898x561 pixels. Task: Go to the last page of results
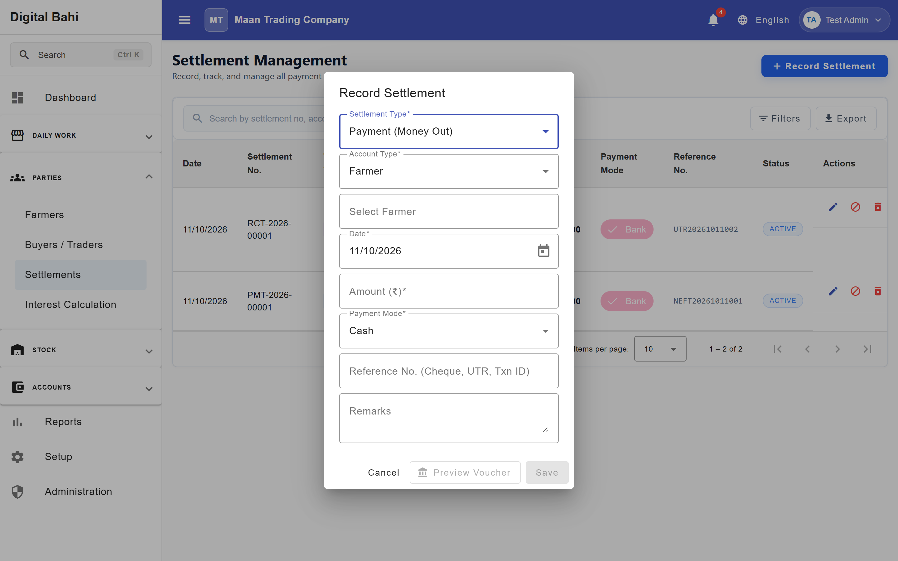867,349
